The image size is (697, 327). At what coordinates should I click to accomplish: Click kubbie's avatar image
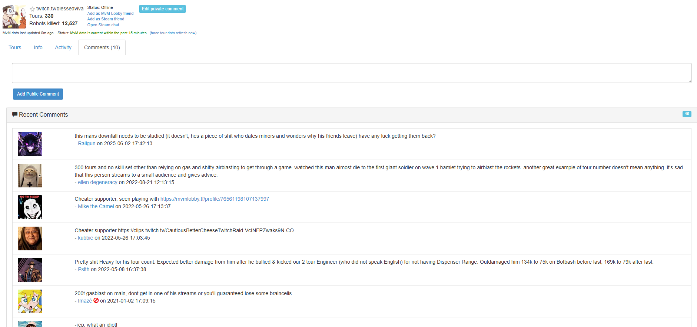[30, 238]
